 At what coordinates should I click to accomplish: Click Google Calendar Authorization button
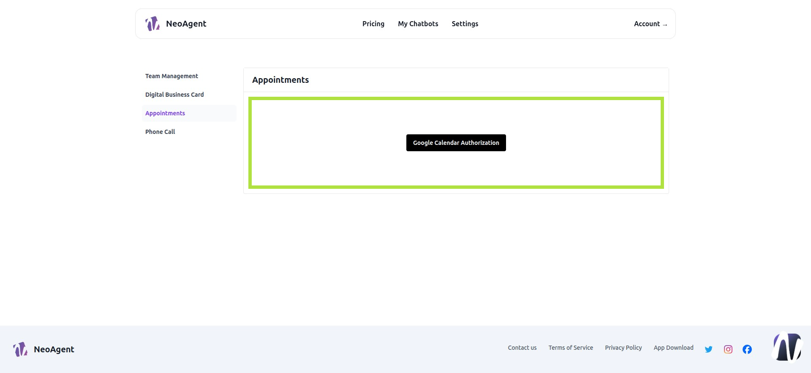[x=456, y=143]
